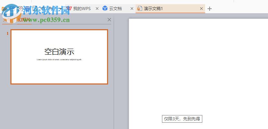Screen dimensions: 268x129
Task: Select the 空白演示 slide thumbnail
Action: point(59,57)
